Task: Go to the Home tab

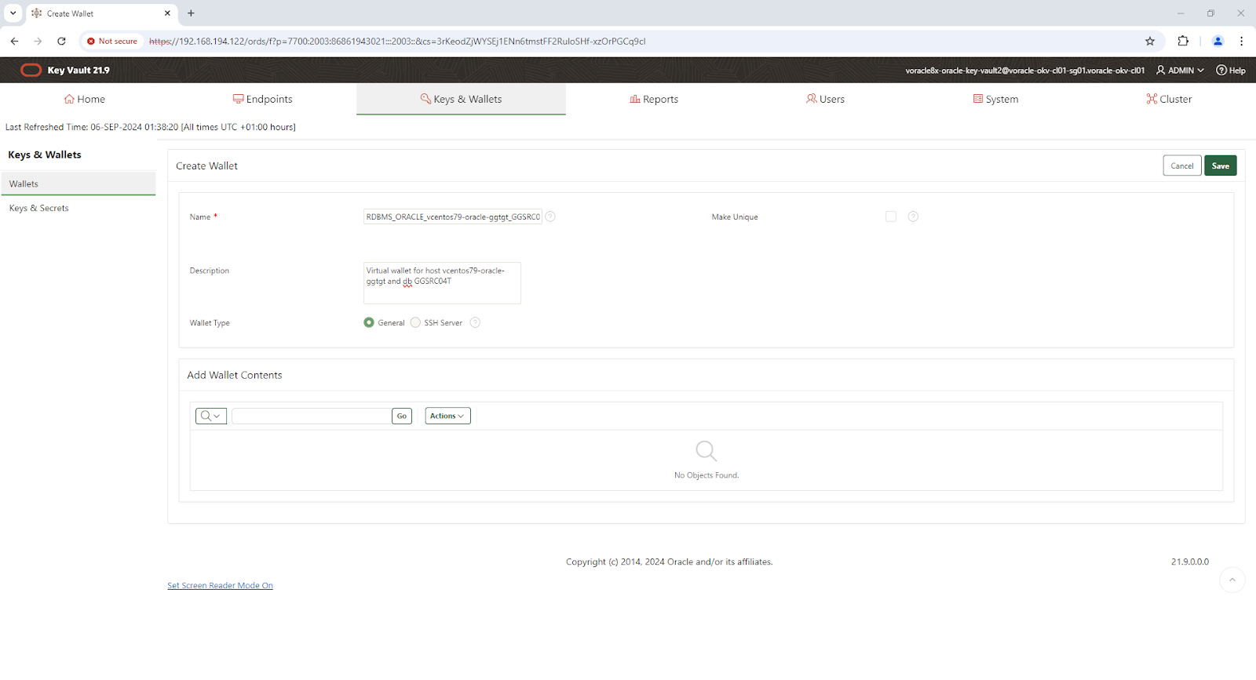Action: pos(84,99)
